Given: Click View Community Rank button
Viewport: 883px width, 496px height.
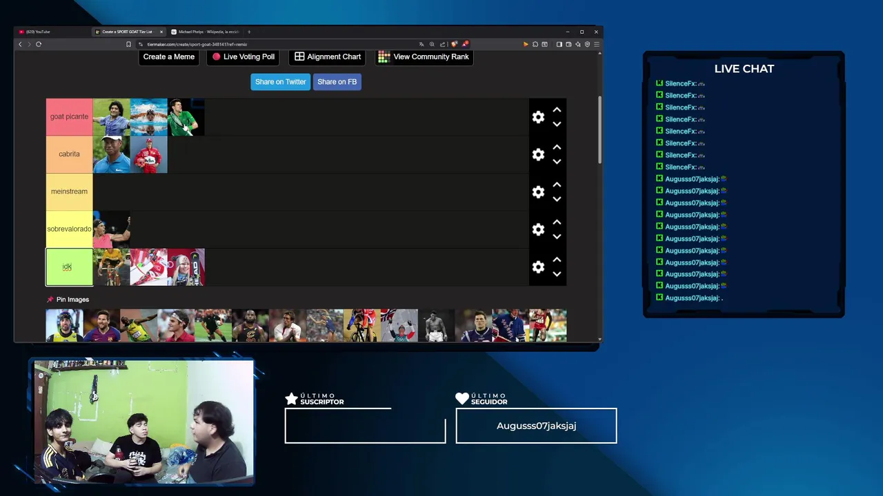Looking at the screenshot, I should tap(424, 57).
